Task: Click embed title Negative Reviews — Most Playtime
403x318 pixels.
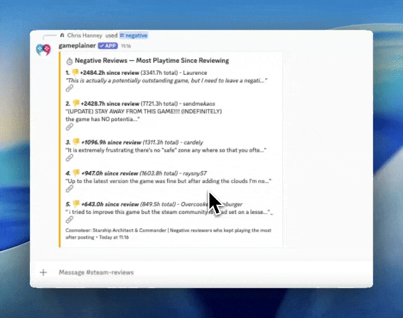Action: [152, 61]
